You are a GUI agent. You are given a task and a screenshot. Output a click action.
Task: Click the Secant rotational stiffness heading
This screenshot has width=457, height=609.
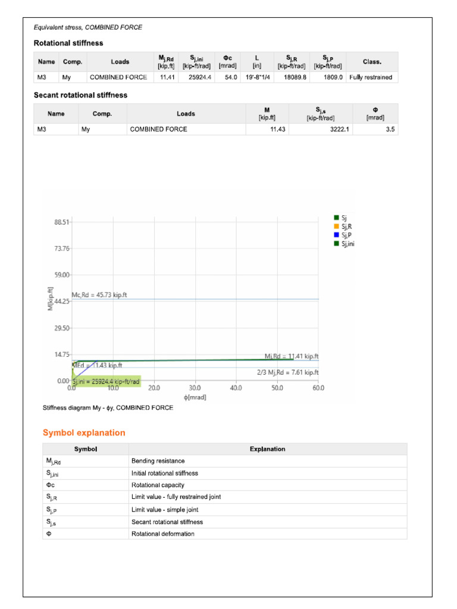[80, 95]
